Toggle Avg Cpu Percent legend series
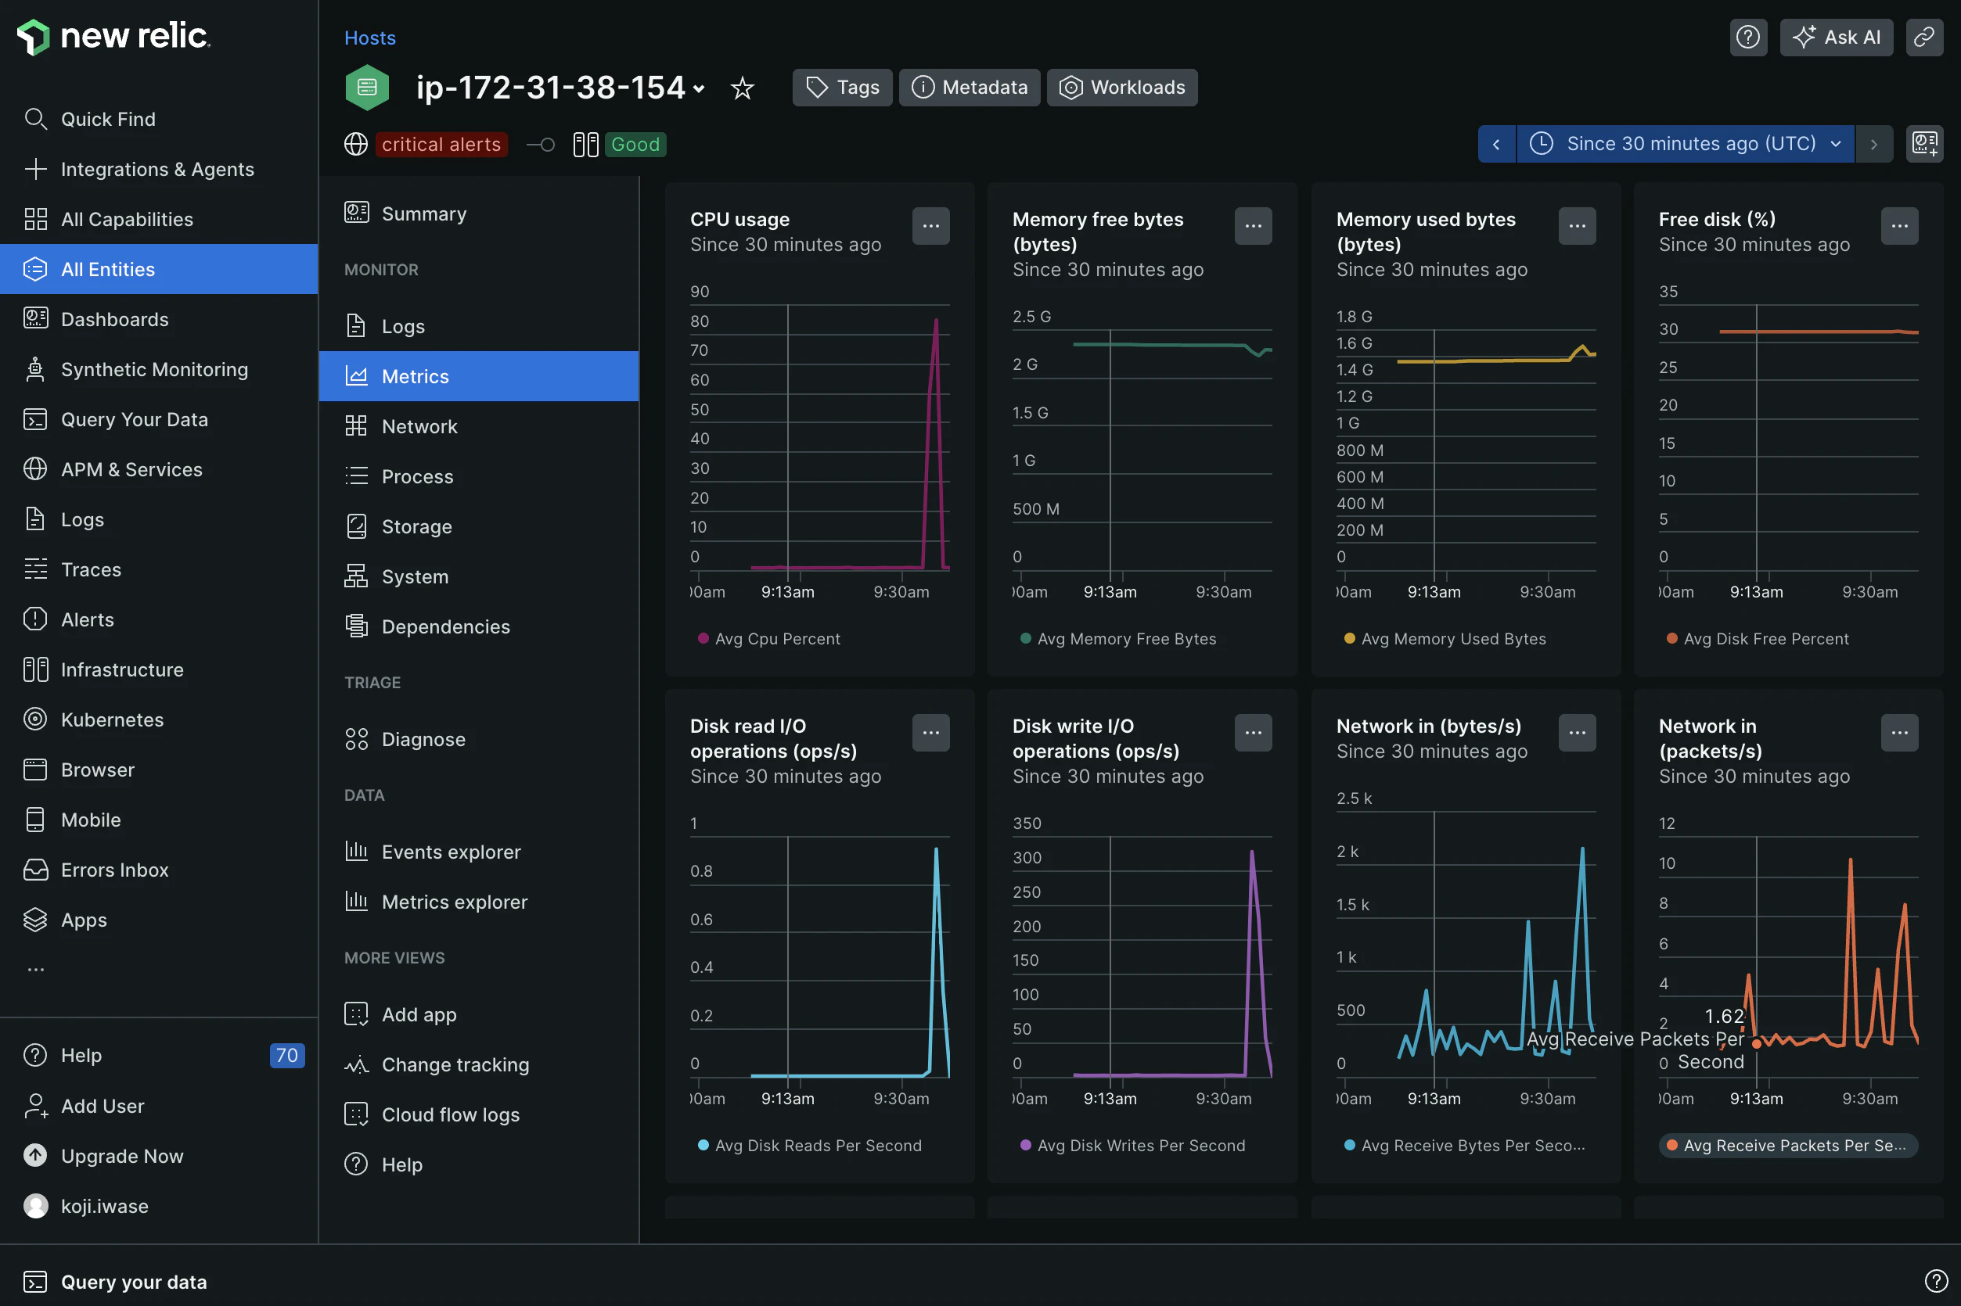 [x=768, y=639]
